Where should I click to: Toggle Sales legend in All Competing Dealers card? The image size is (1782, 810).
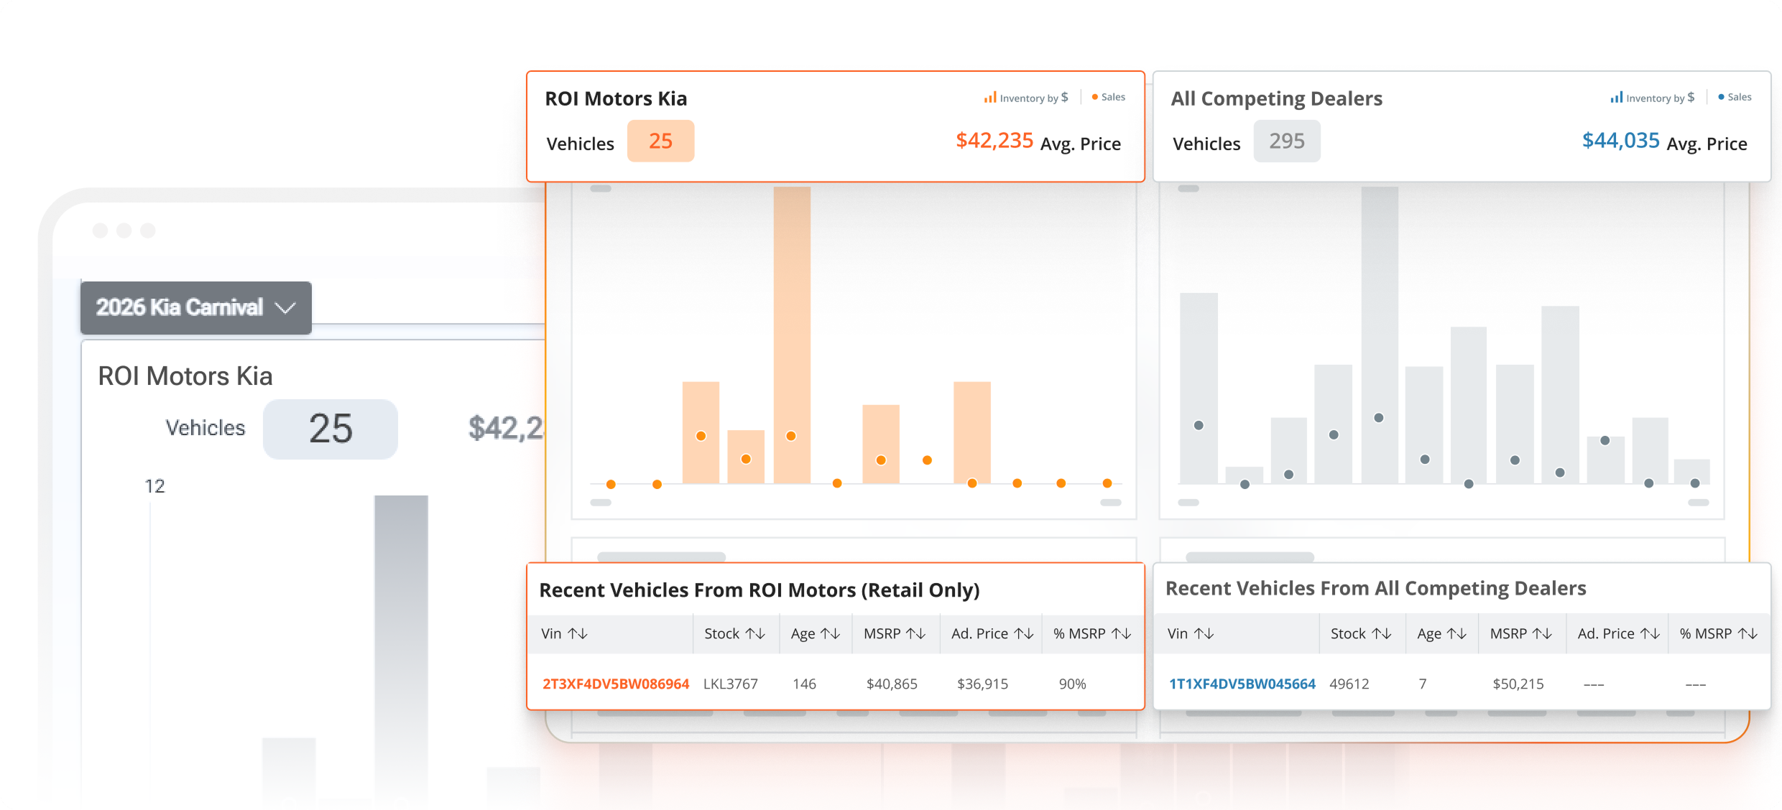click(x=1735, y=97)
